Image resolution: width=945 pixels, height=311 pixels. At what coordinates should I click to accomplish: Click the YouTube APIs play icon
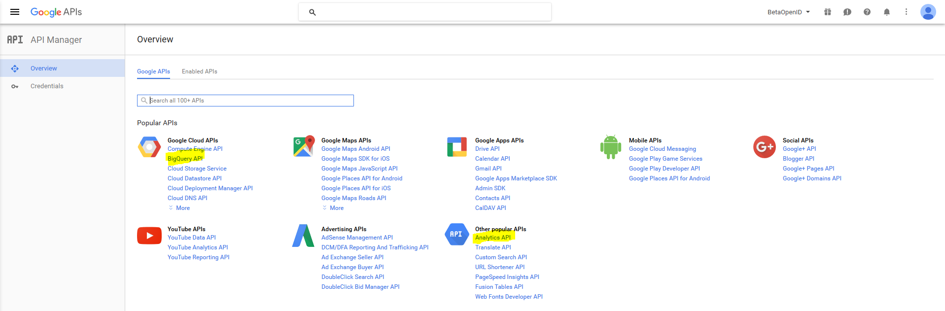tap(149, 236)
